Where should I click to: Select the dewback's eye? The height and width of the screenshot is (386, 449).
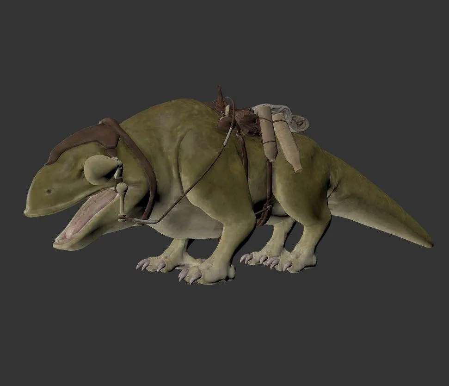click(x=48, y=190)
